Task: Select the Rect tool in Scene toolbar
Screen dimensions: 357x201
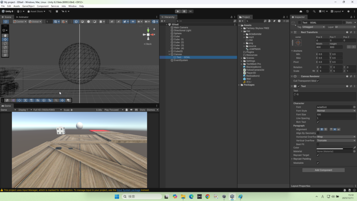Action: 5,51
